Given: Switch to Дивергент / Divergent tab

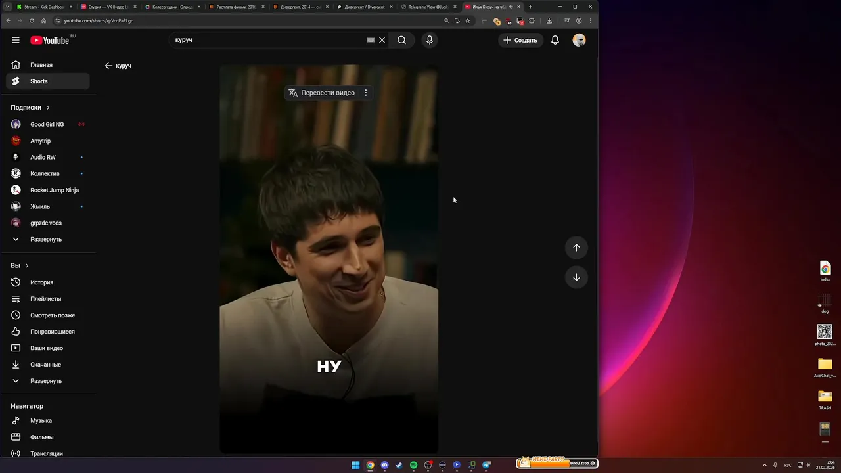Looking at the screenshot, I should pos(364,7).
